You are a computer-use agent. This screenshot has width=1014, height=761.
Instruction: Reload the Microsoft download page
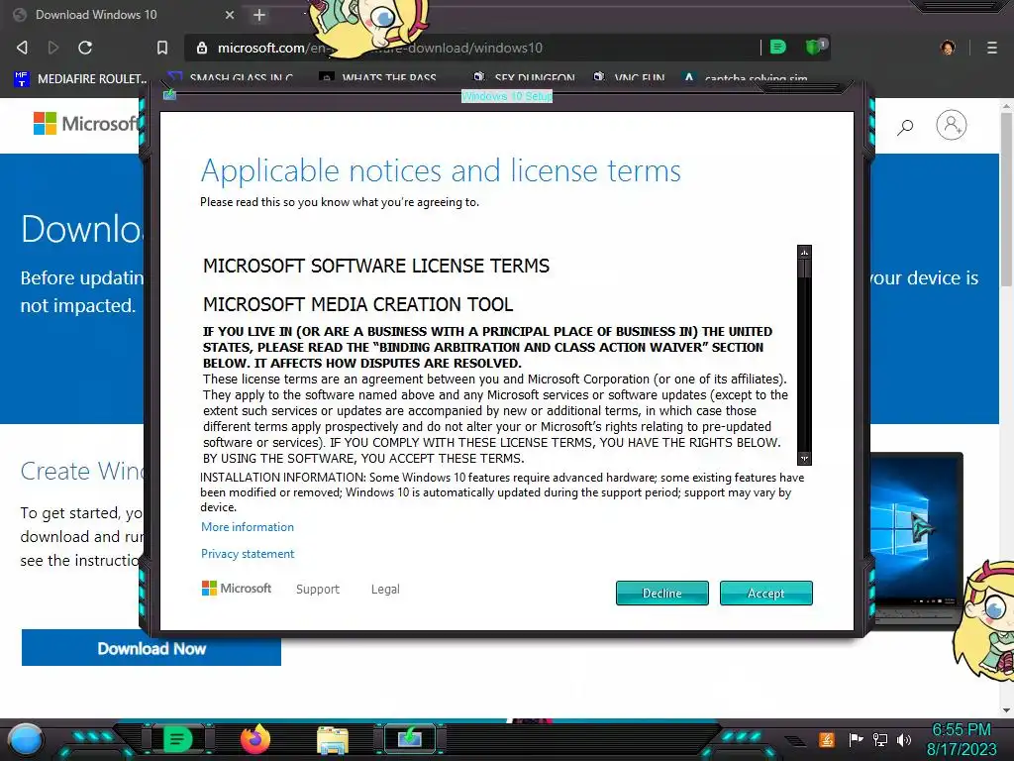coord(85,48)
